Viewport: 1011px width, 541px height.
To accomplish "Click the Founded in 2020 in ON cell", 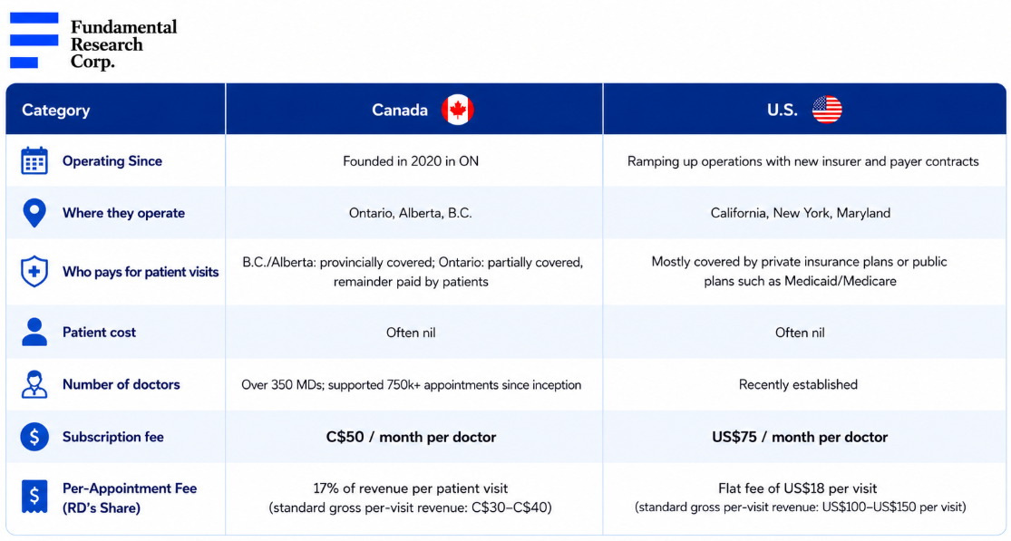I will tap(411, 161).
